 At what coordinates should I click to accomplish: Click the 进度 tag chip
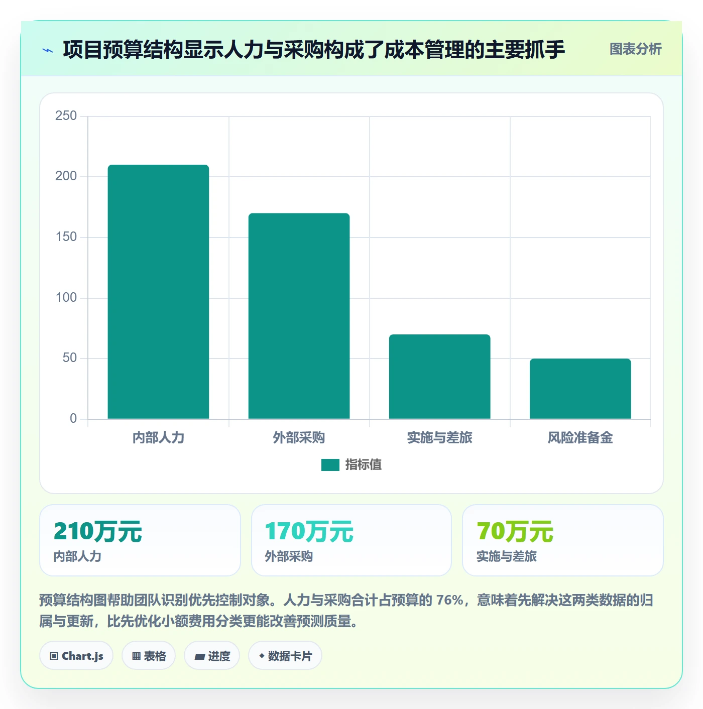[x=212, y=656]
